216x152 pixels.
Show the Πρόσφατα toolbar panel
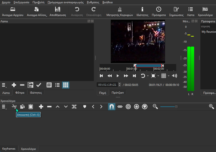159,12
